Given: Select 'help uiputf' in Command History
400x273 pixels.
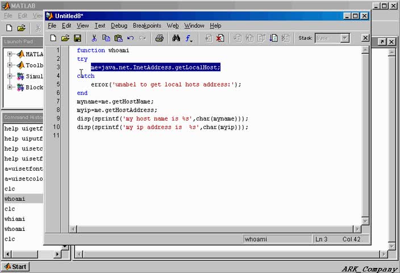Looking at the screenshot, I should click(23, 138).
